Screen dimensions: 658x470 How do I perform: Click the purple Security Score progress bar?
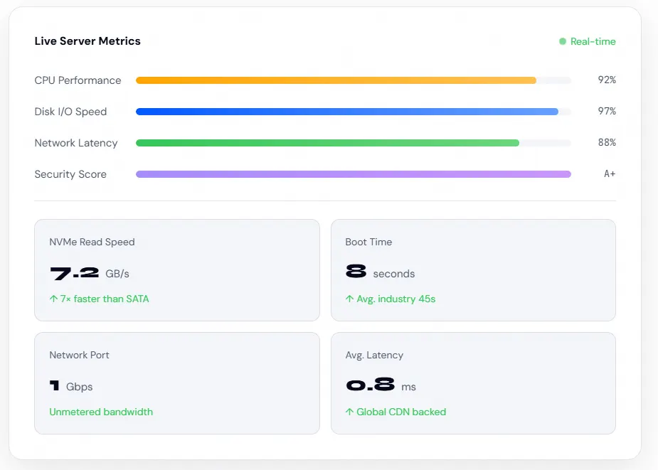pyautogui.click(x=354, y=174)
